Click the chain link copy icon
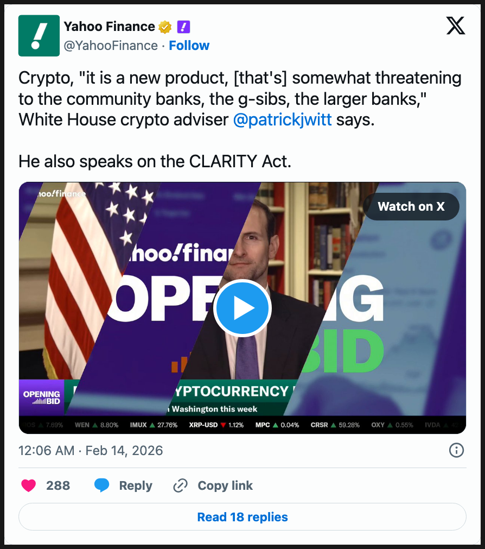The width and height of the screenshot is (485, 549). [x=180, y=485]
